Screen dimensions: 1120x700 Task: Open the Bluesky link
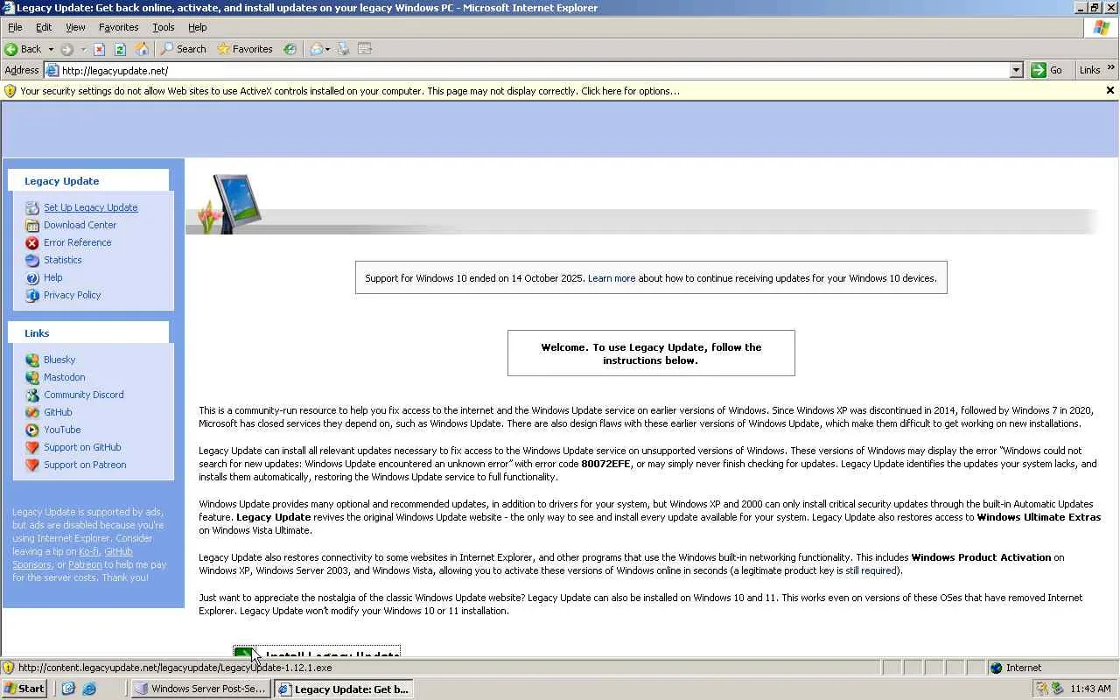pos(59,360)
